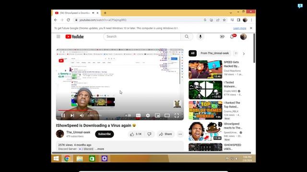Select the All filter chip
The image size is (307, 172).
[193, 53]
